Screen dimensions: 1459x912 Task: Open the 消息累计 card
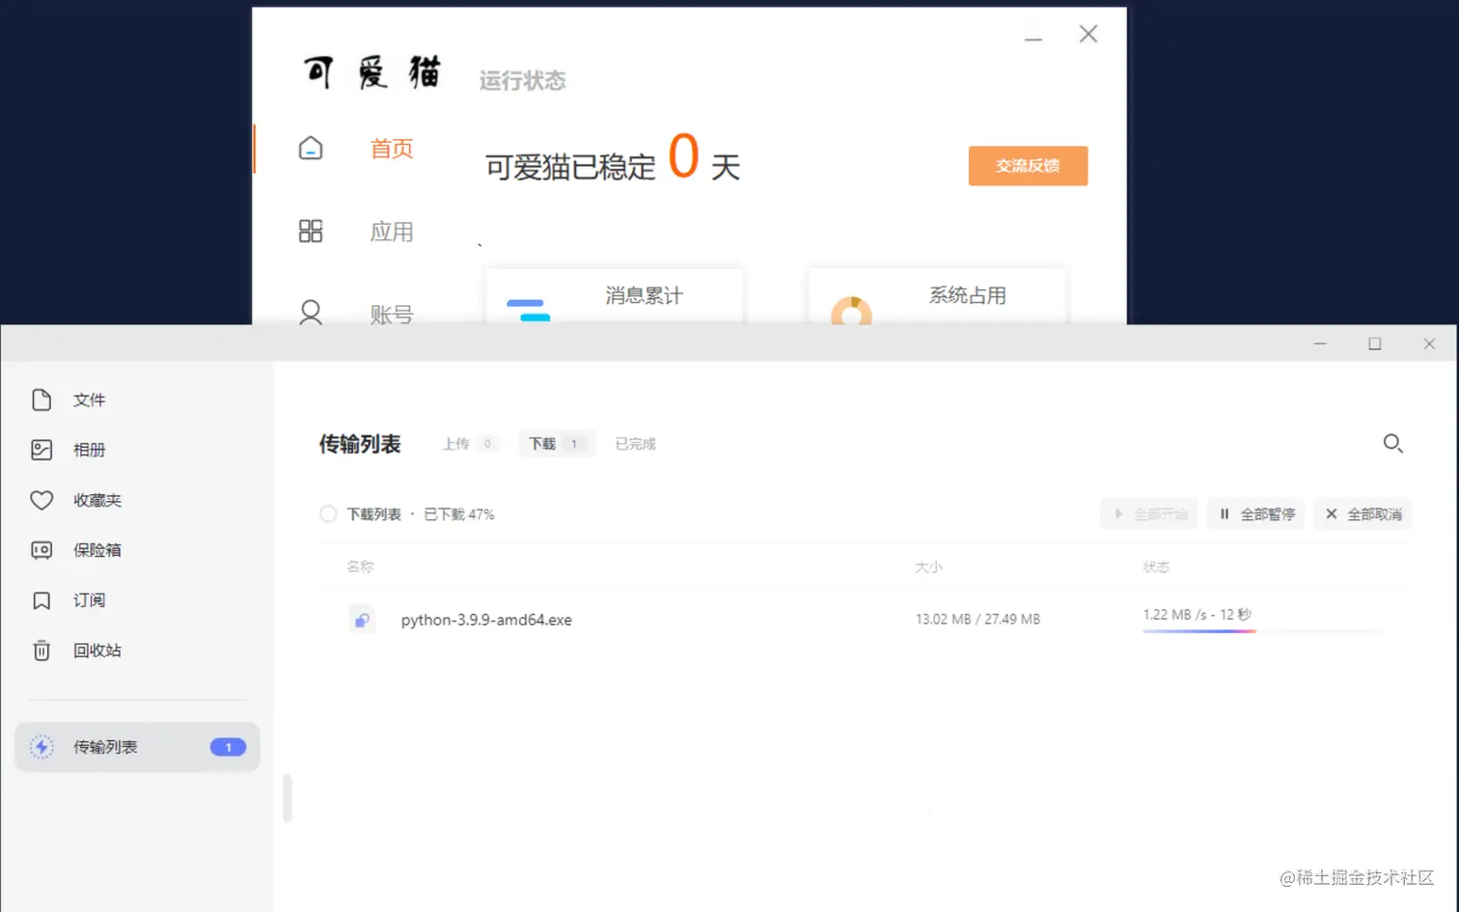[615, 297]
